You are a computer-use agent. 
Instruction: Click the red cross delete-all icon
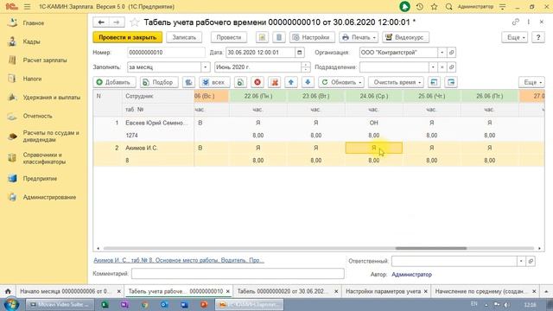[x=275, y=82]
